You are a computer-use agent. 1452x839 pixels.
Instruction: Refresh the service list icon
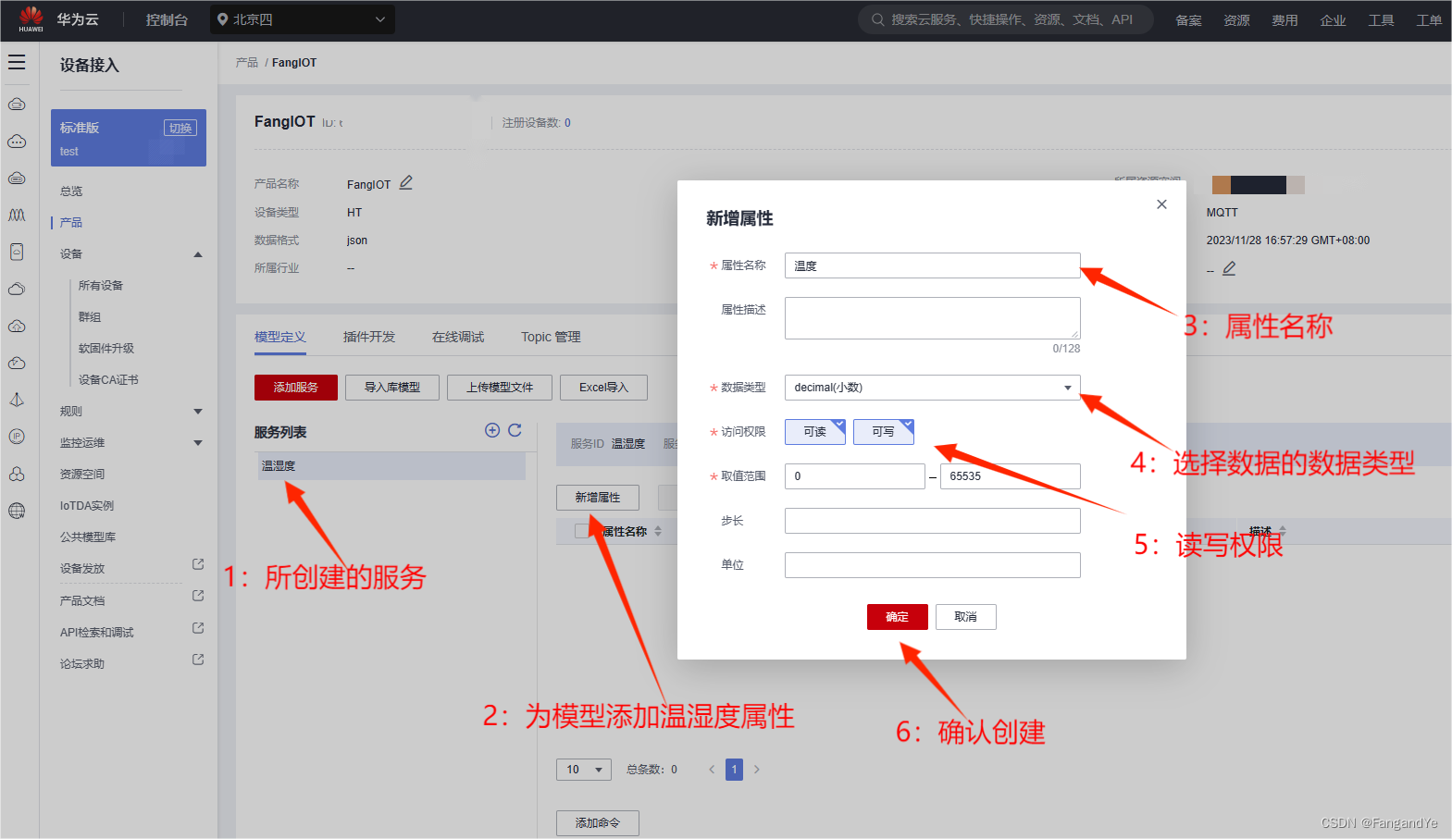pos(515,430)
